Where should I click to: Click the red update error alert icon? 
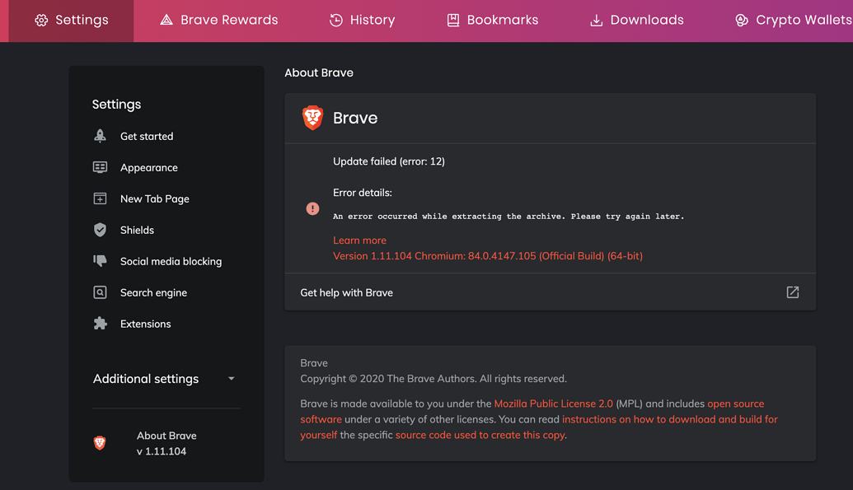(312, 208)
